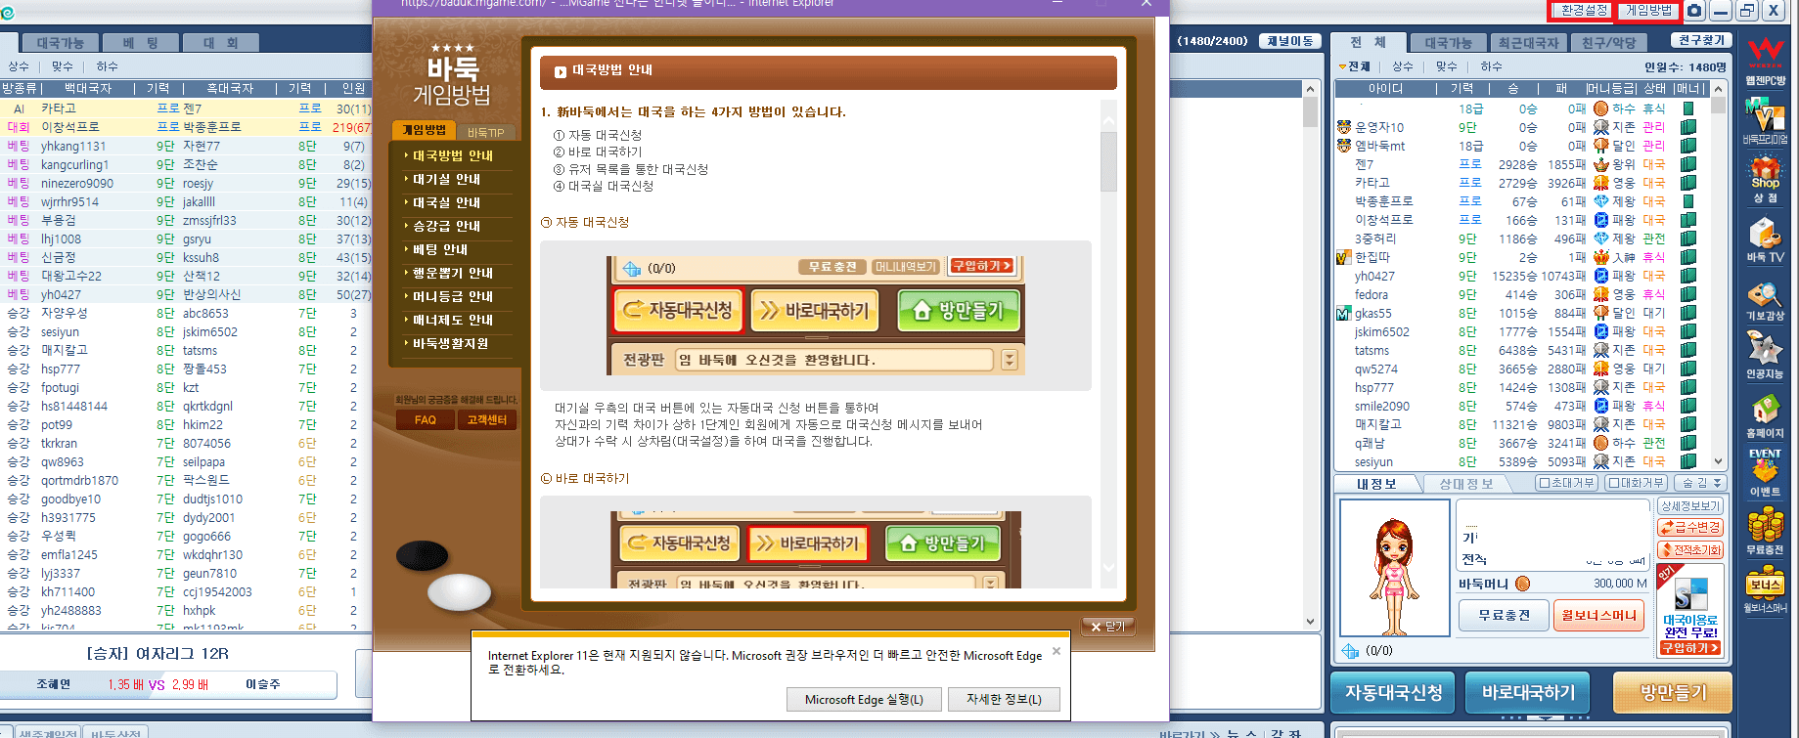Click the M icon beside gkas55
The width and height of the screenshot is (1799, 738).
tap(1344, 314)
